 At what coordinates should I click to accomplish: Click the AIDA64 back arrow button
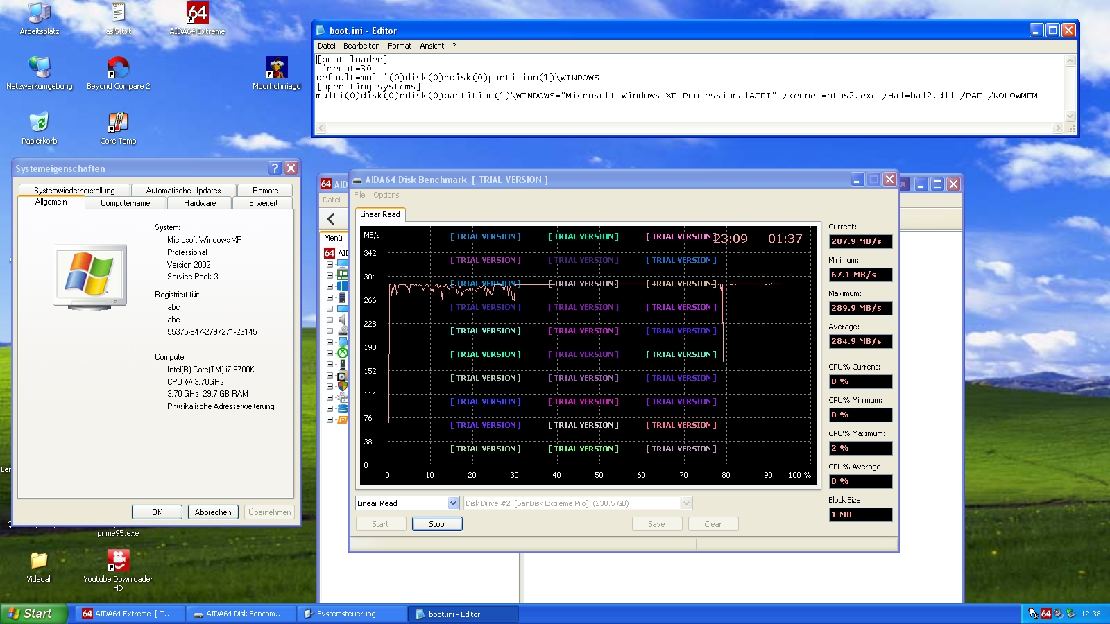pos(332,219)
